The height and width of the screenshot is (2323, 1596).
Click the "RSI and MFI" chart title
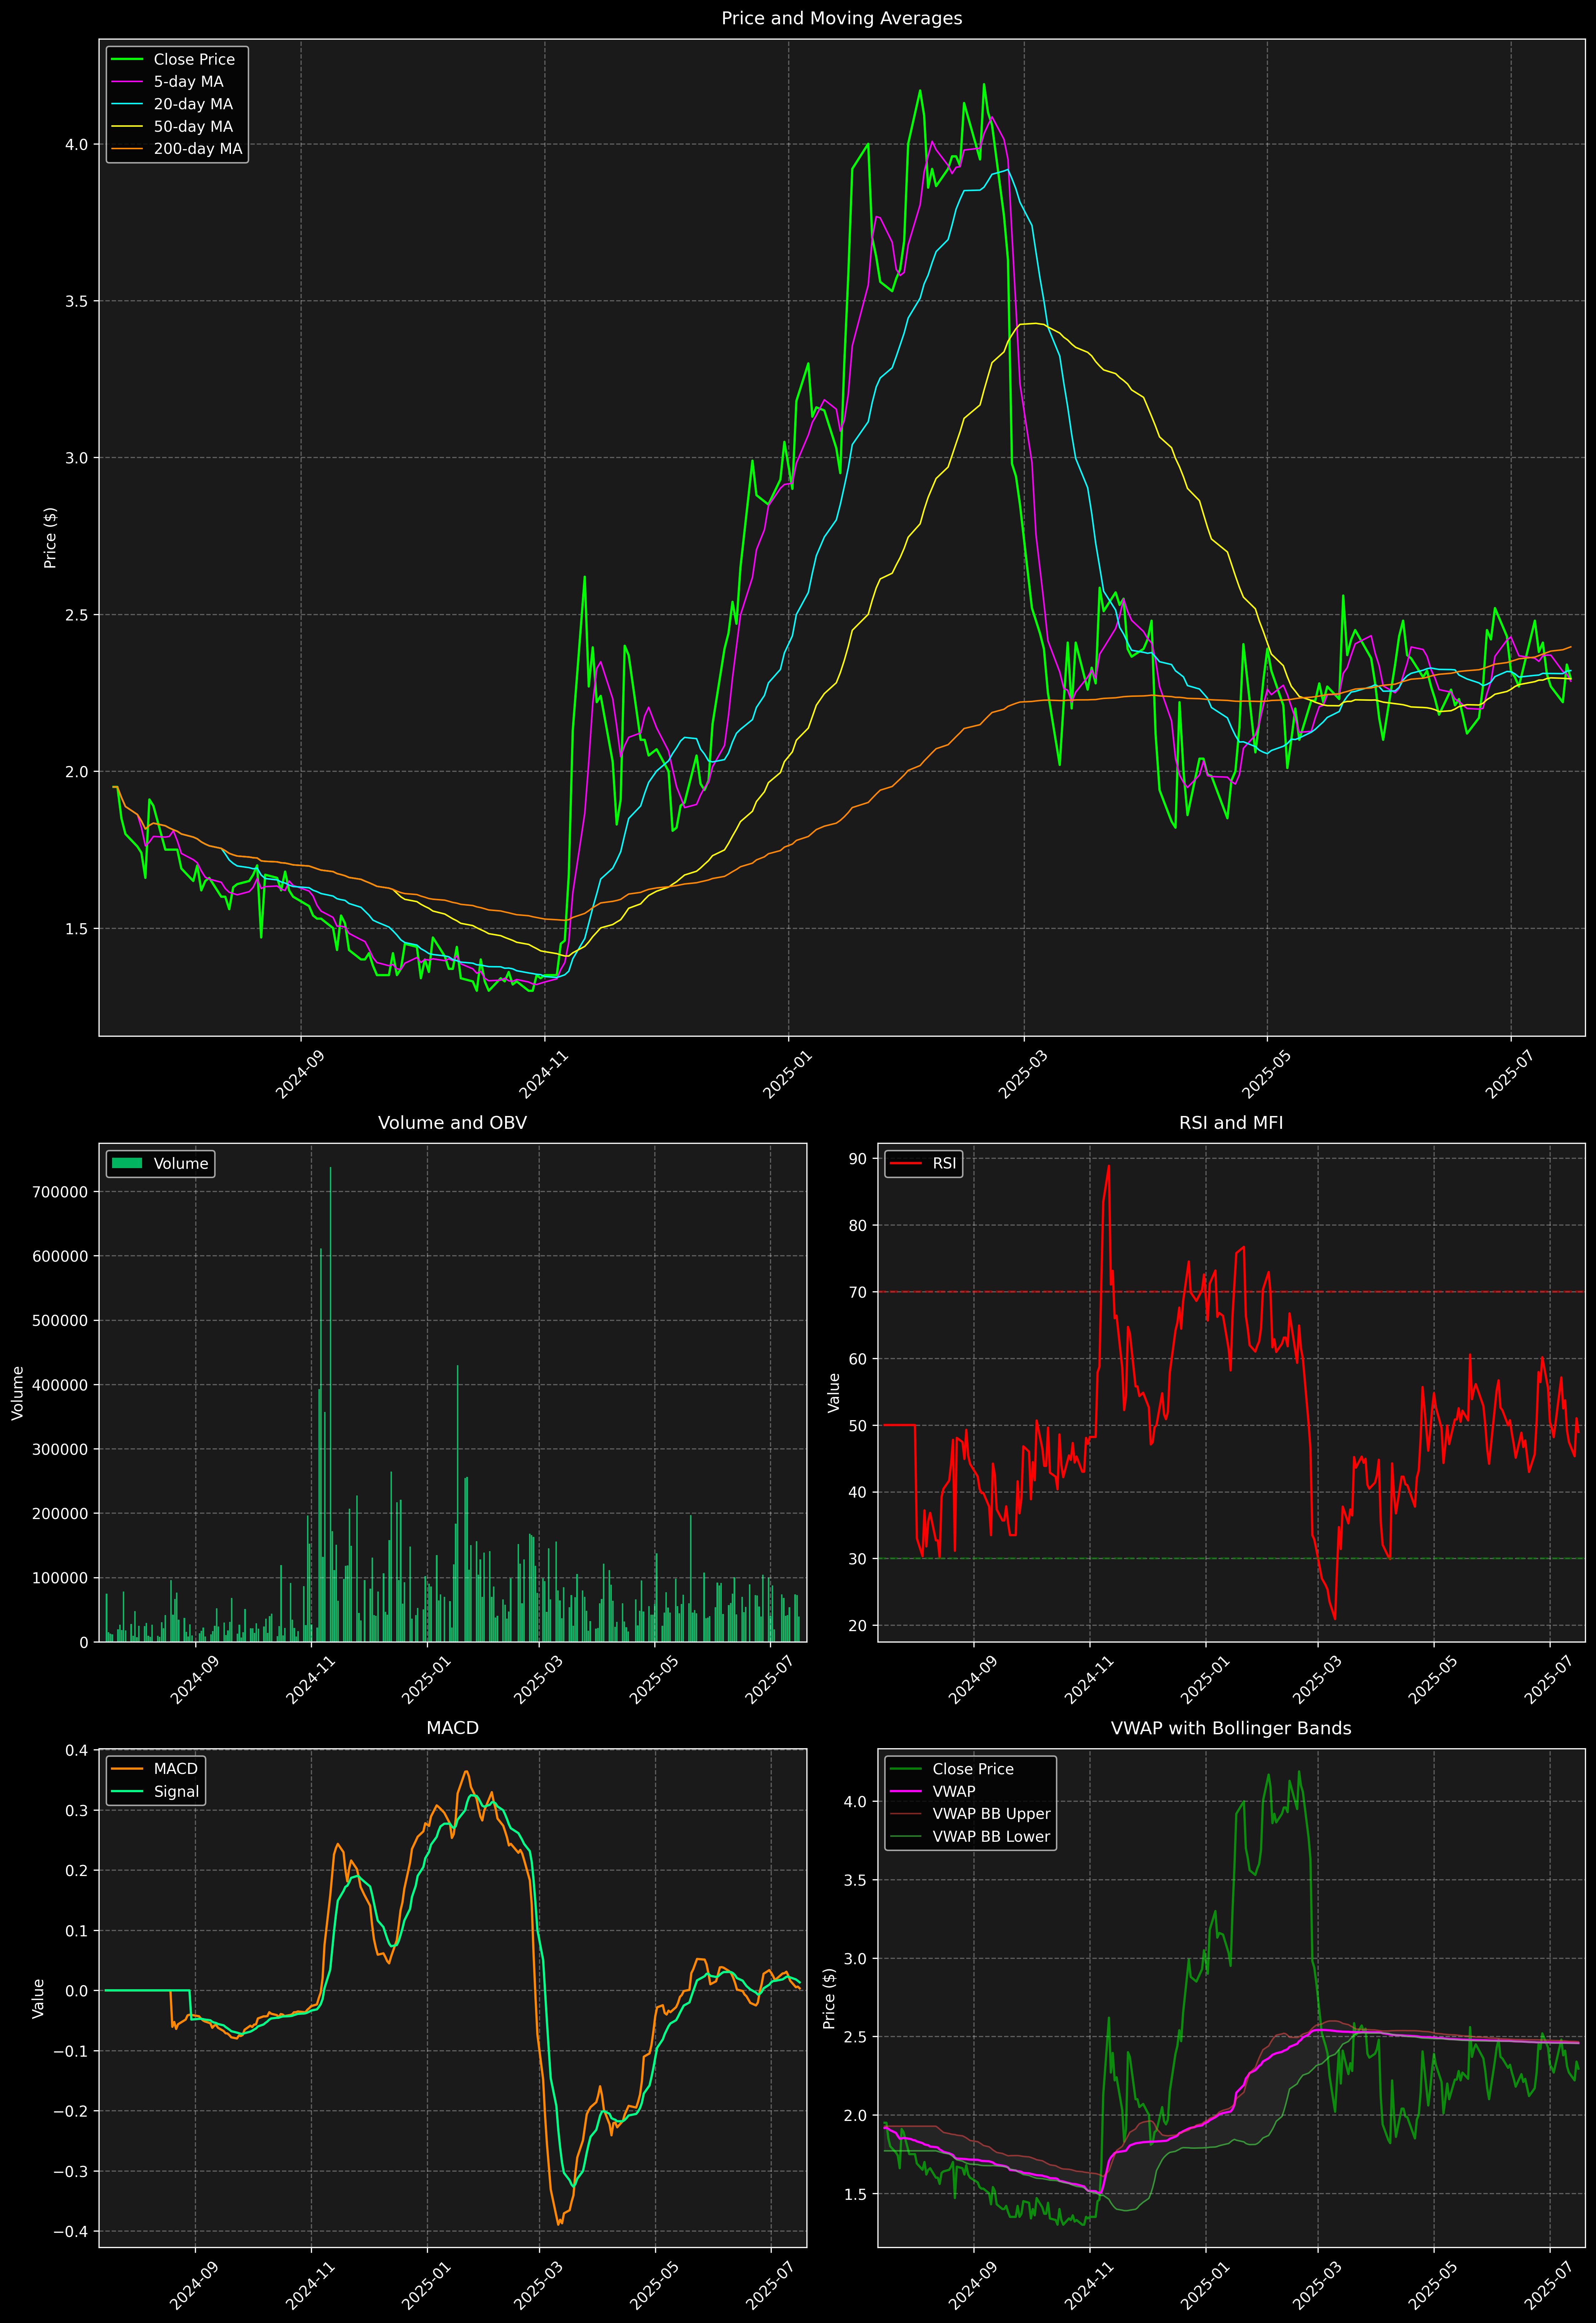pos(1231,1123)
